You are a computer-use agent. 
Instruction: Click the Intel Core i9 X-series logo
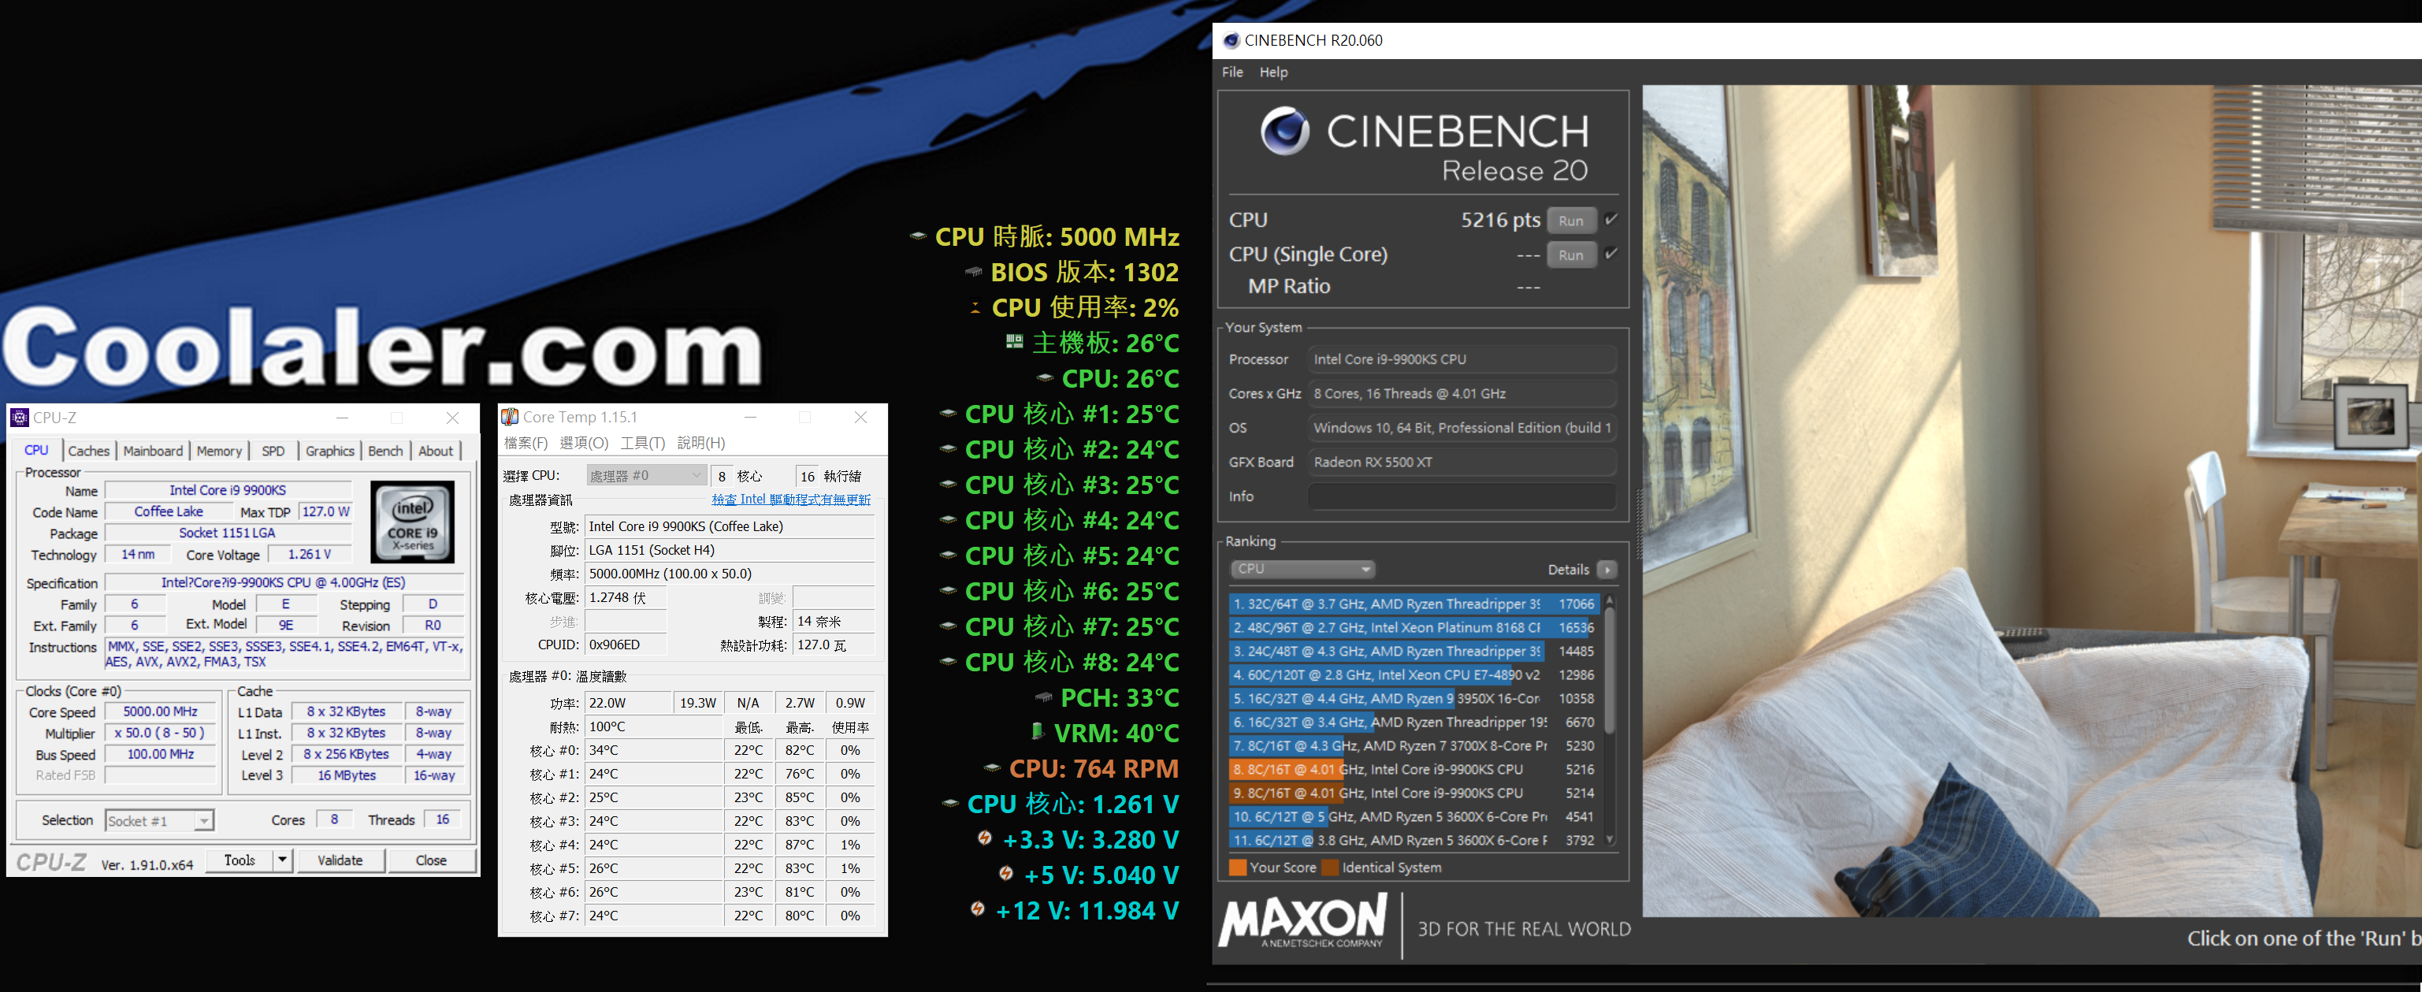point(413,522)
